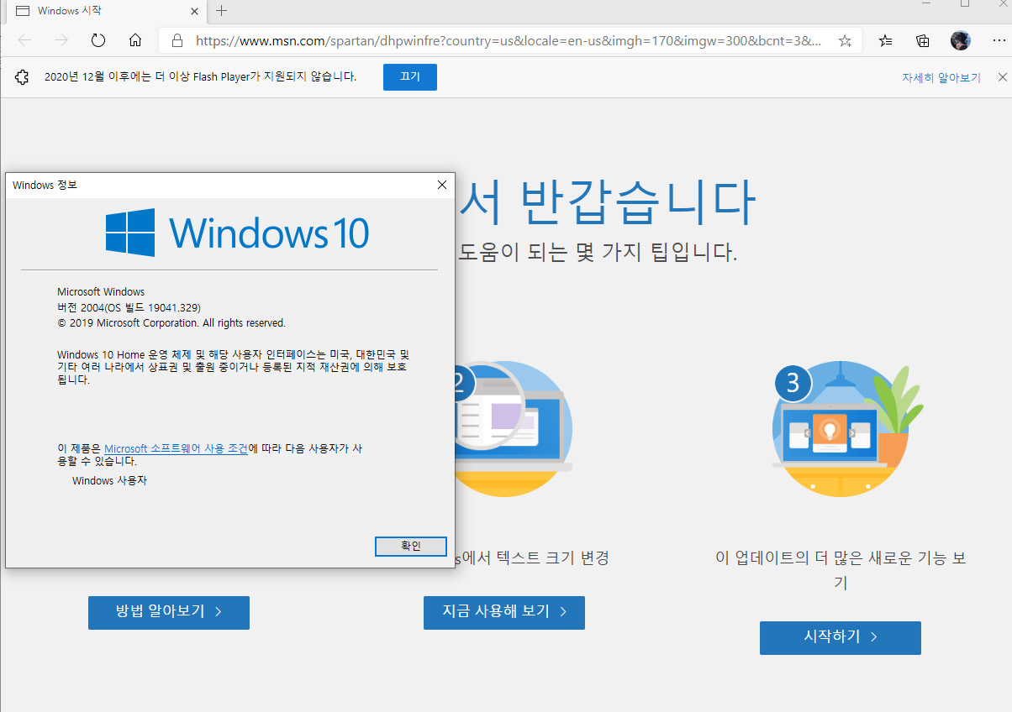
Task: Click the '끄기' button
Action: (x=410, y=77)
